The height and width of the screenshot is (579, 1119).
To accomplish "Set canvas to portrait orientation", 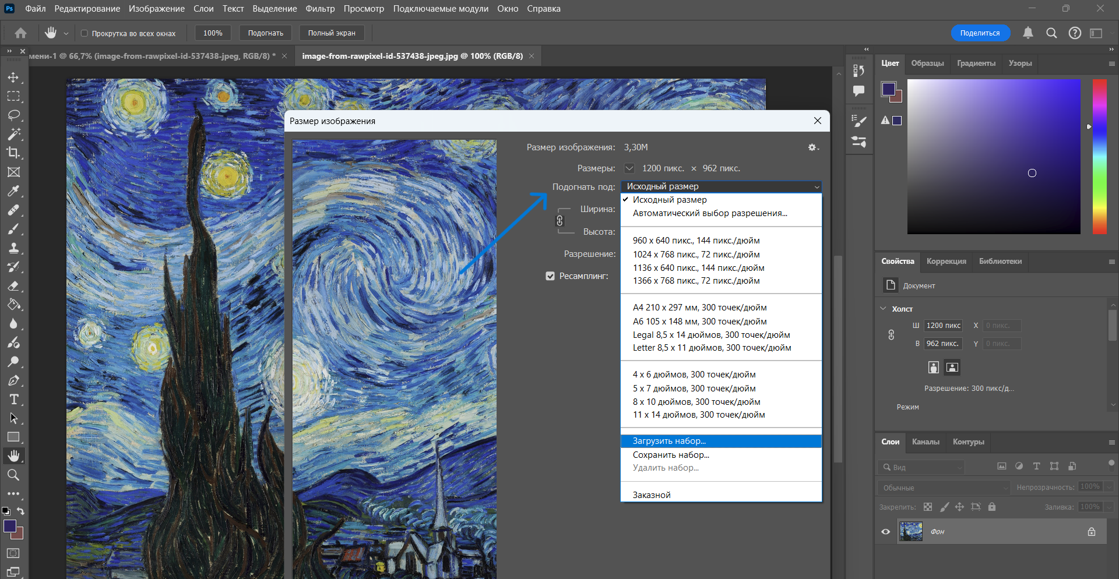I will (934, 367).
